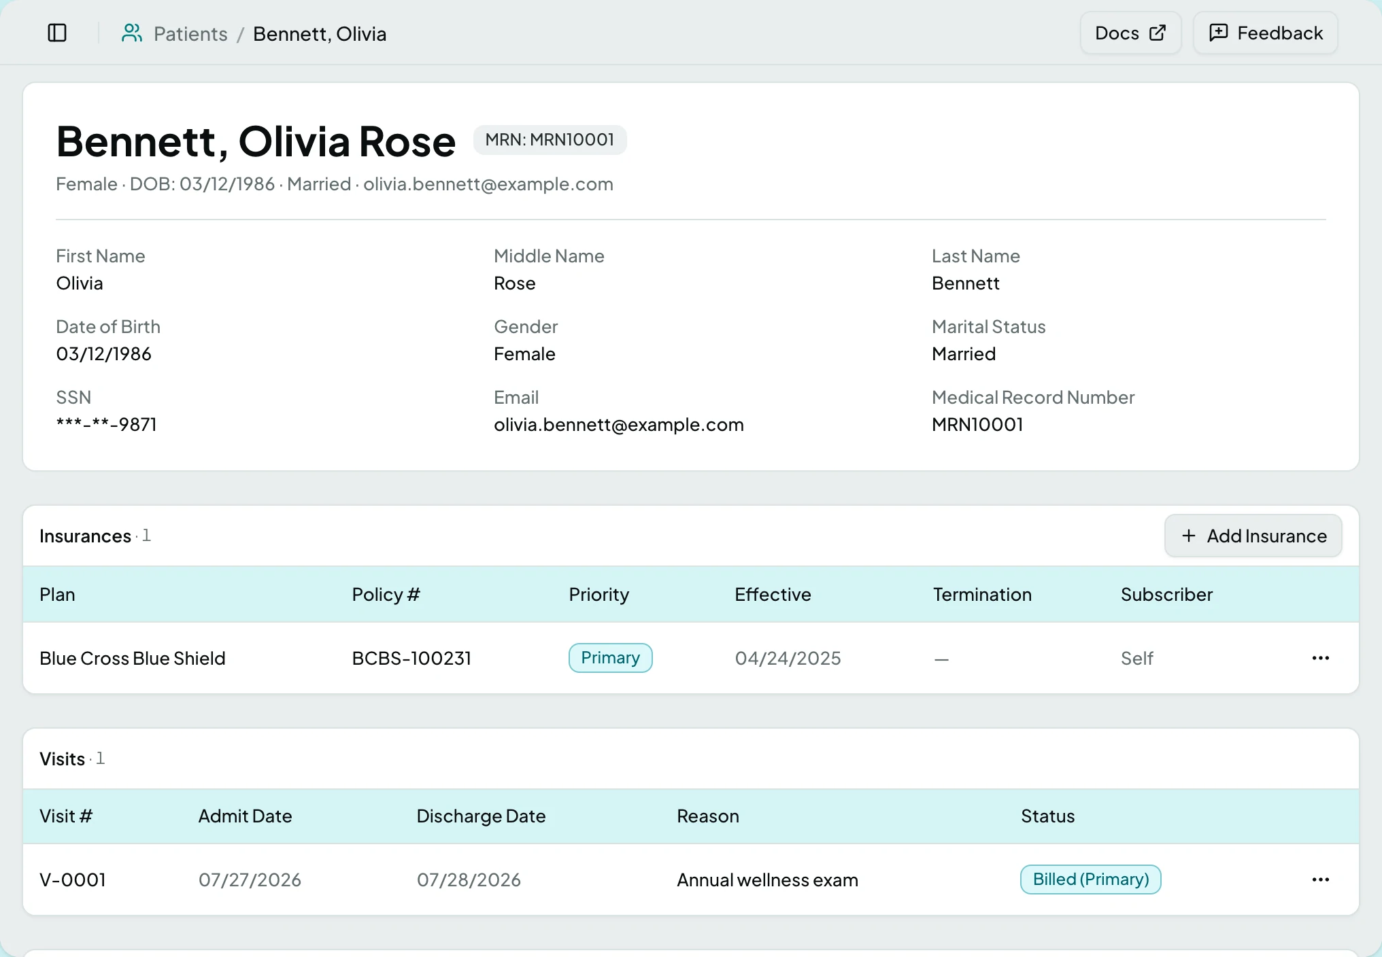Click the Plan column header
This screenshot has width=1382, height=957.
click(57, 594)
